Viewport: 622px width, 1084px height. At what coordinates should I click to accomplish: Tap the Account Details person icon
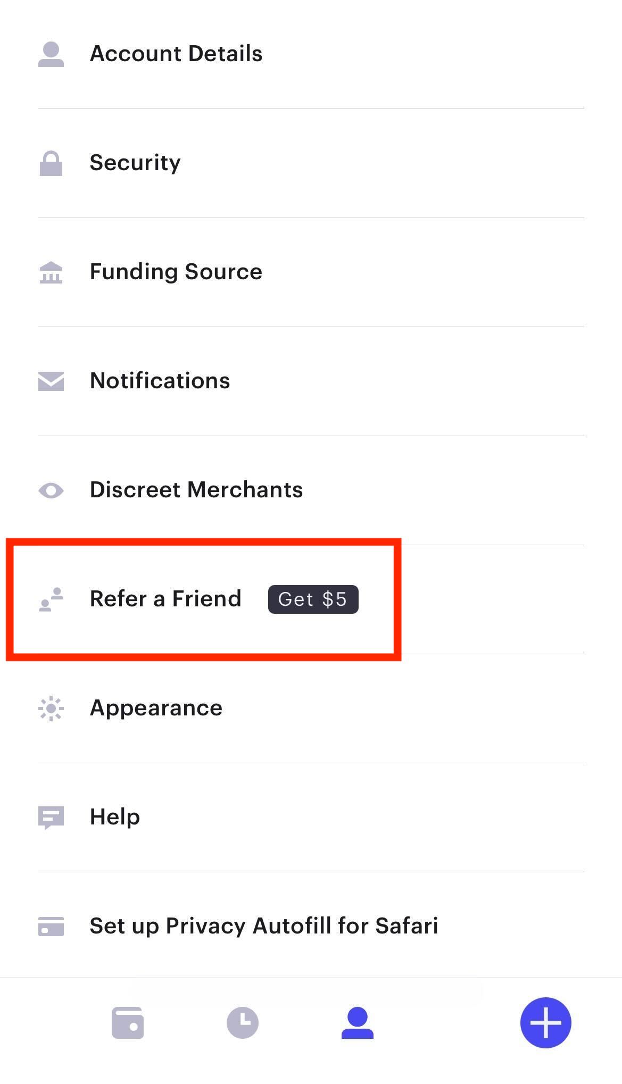pos(51,54)
